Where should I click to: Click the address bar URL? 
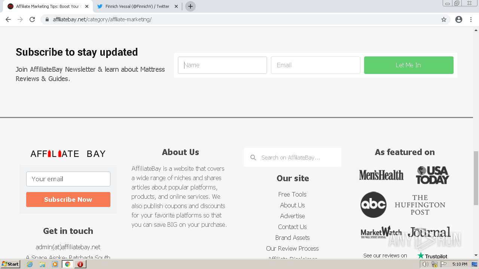click(102, 19)
